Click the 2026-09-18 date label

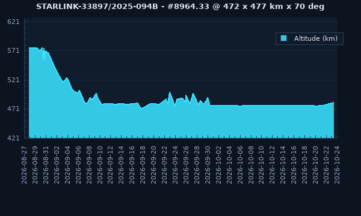pyautogui.click(x=143, y=165)
